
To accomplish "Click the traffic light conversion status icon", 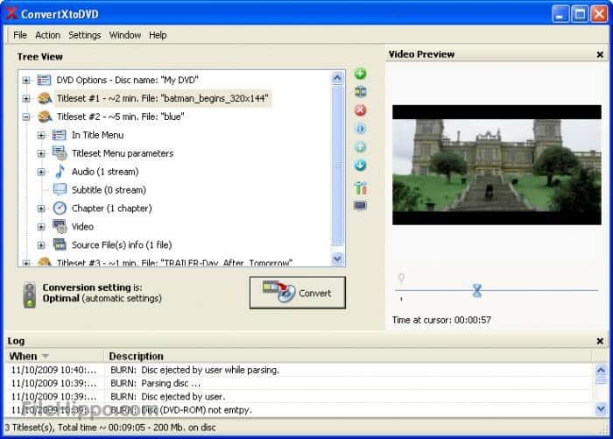I will click(x=29, y=294).
